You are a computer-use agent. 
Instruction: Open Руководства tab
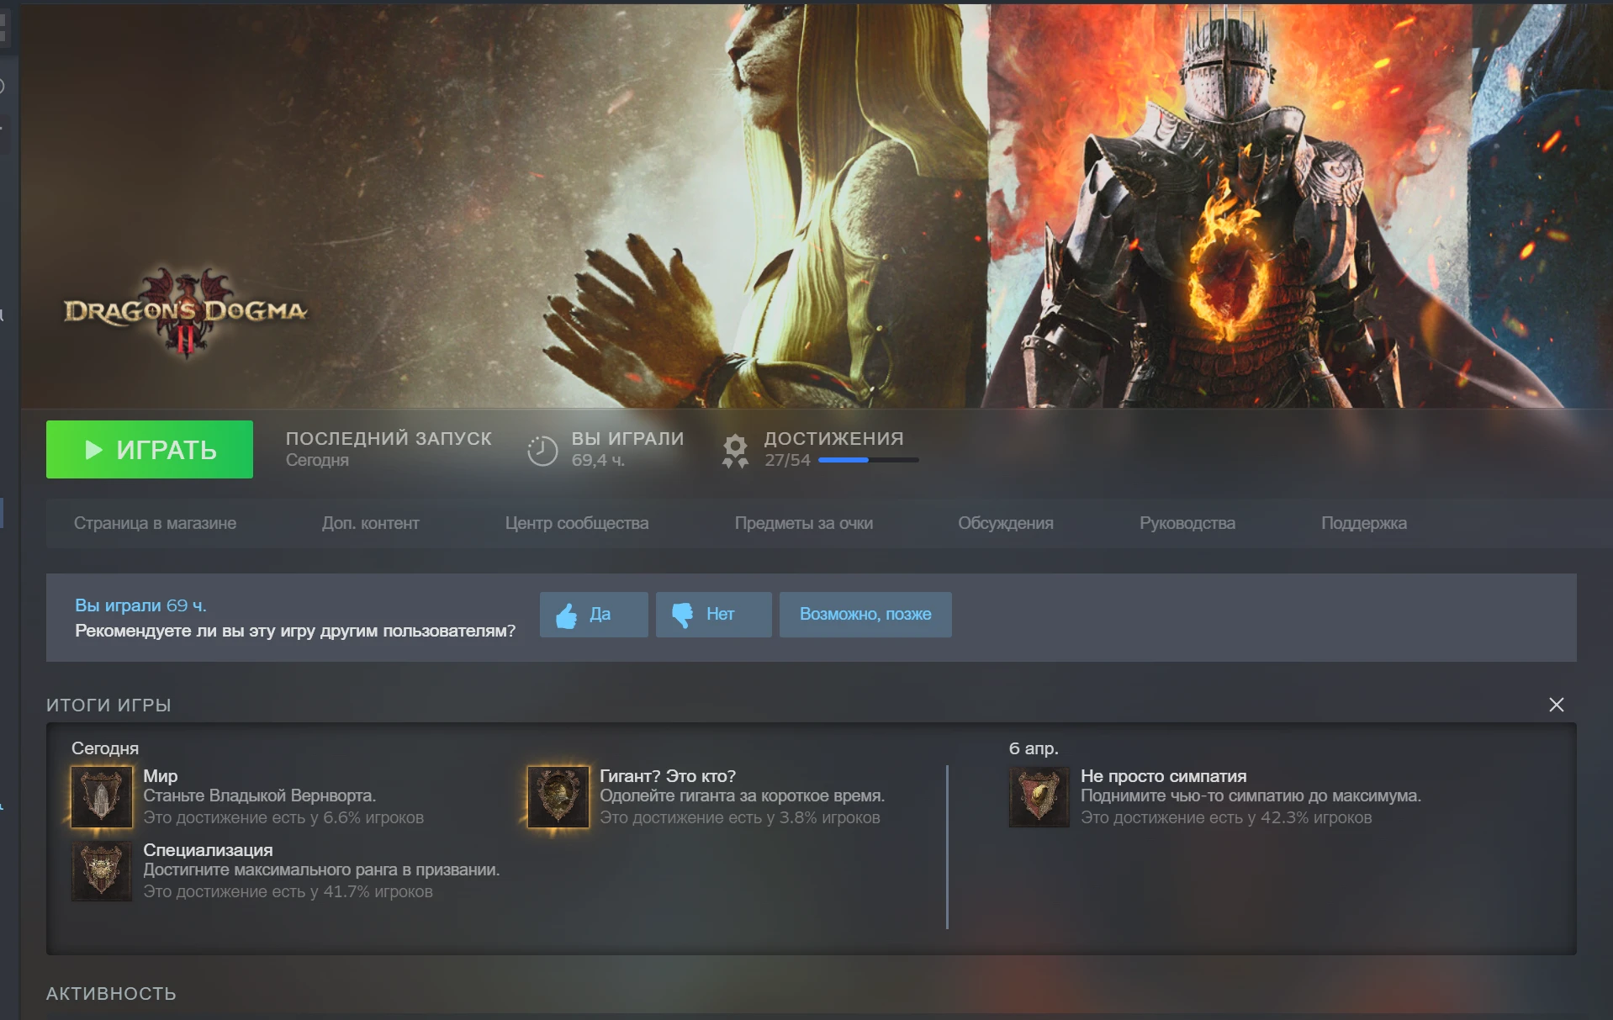click(1187, 523)
